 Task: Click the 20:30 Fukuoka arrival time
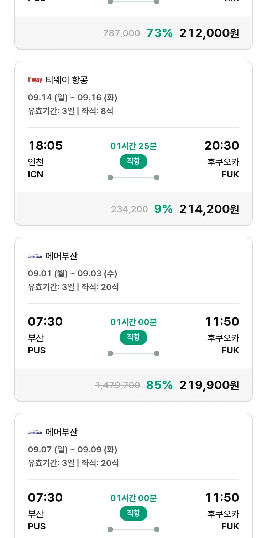[221, 146]
